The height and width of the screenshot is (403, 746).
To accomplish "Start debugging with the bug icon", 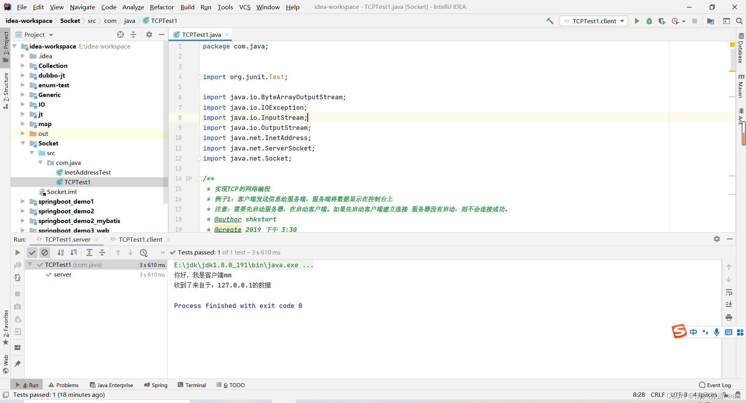I will 649,21.
